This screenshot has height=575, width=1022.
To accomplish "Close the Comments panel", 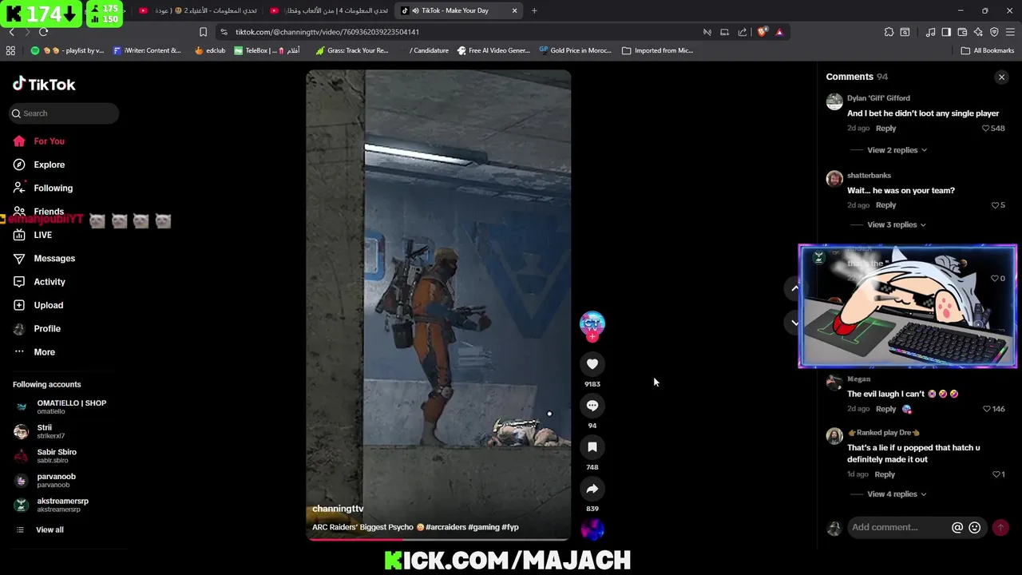I will 1001,77.
